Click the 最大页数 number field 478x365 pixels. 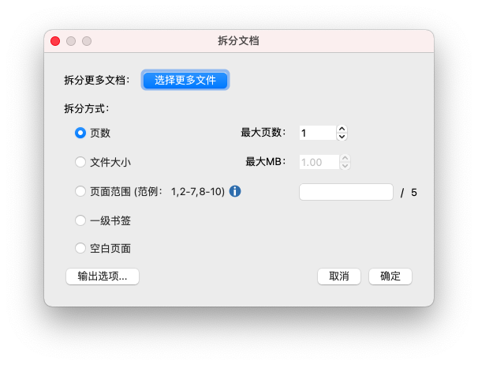pyautogui.click(x=317, y=133)
